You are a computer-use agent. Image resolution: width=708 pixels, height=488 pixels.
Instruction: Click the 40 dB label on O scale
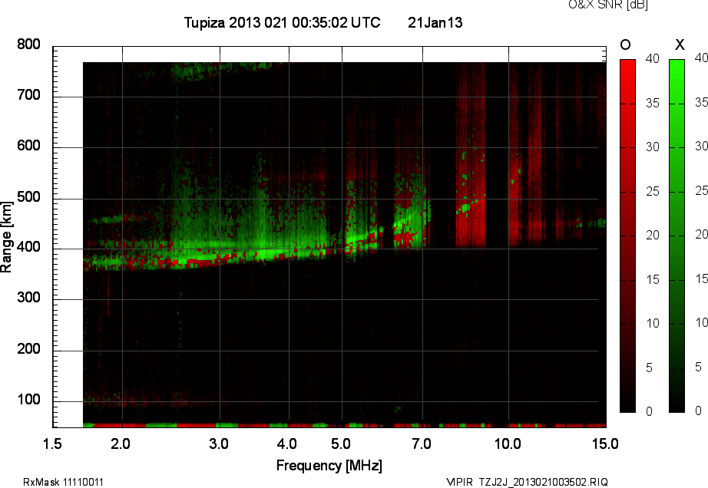(x=652, y=58)
